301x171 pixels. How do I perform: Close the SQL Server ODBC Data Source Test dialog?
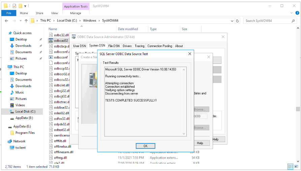[190, 54]
